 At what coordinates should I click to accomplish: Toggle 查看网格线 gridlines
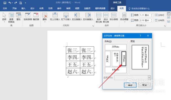pyautogui.click(x=11, y=18)
